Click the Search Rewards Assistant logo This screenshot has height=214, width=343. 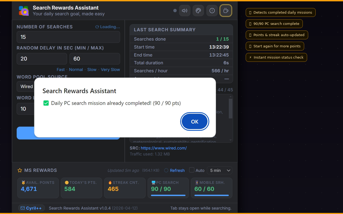24,11
